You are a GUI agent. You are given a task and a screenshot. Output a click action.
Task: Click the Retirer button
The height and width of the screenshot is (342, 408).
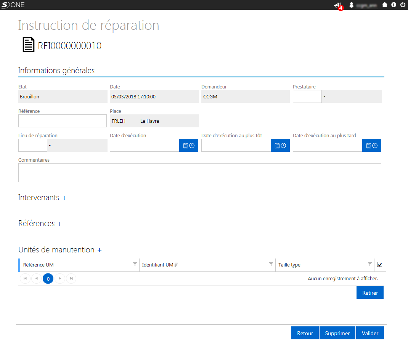pos(370,293)
